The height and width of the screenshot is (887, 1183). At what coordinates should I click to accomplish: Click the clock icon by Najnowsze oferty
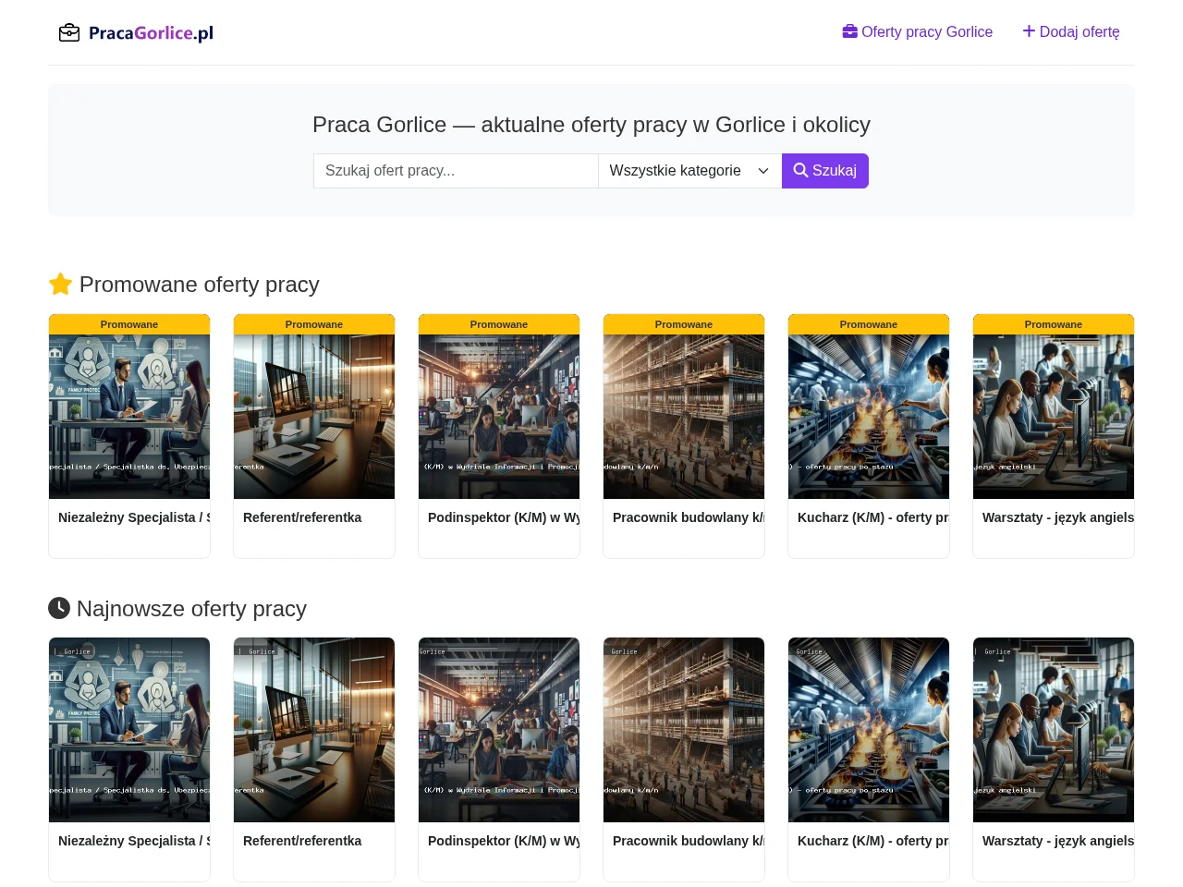[59, 608]
